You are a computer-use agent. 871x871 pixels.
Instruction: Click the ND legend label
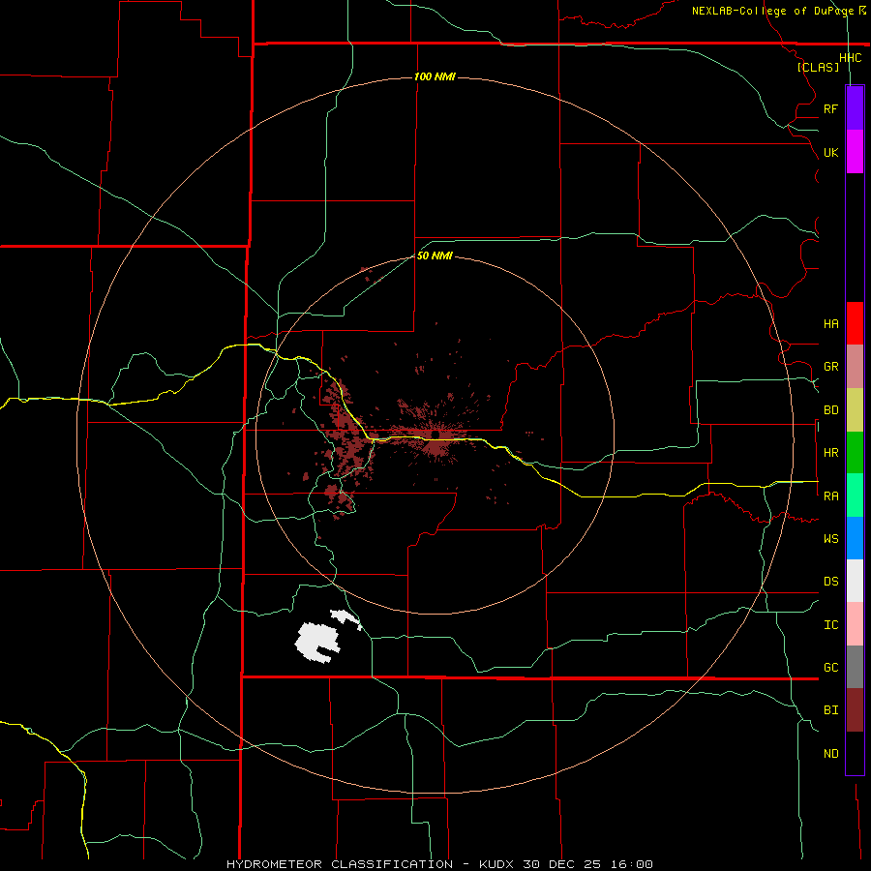[830, 754]
